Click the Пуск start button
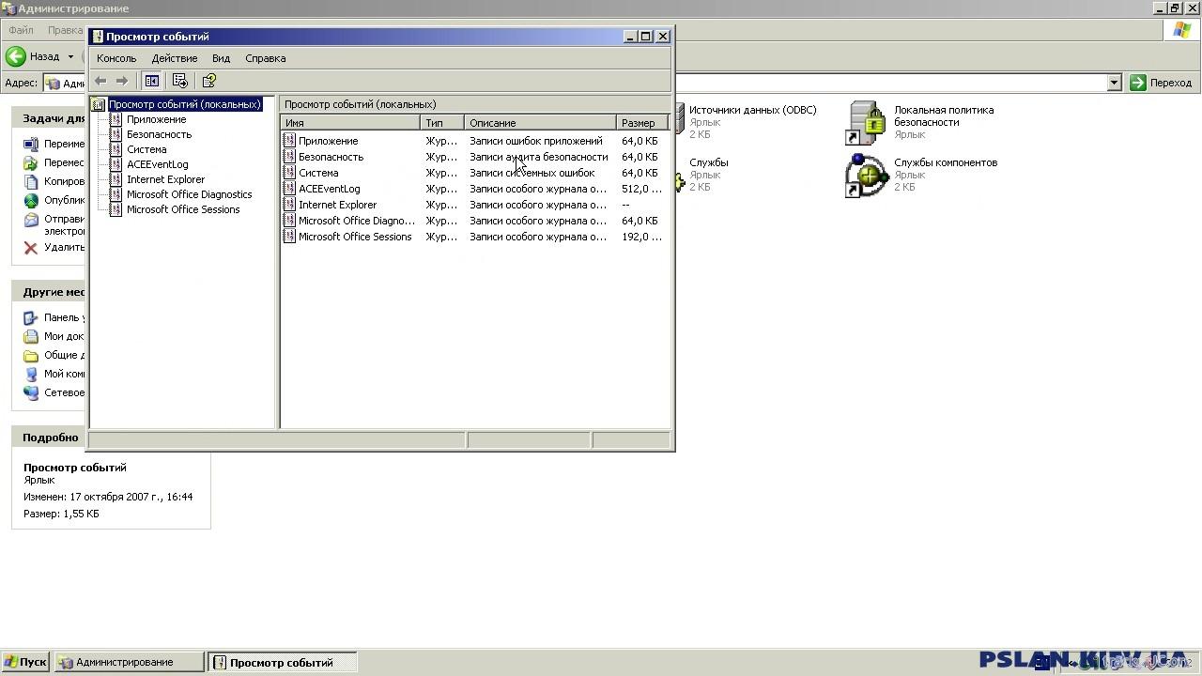The width and height of the screenshot is (1202, 676). point(25,662)
